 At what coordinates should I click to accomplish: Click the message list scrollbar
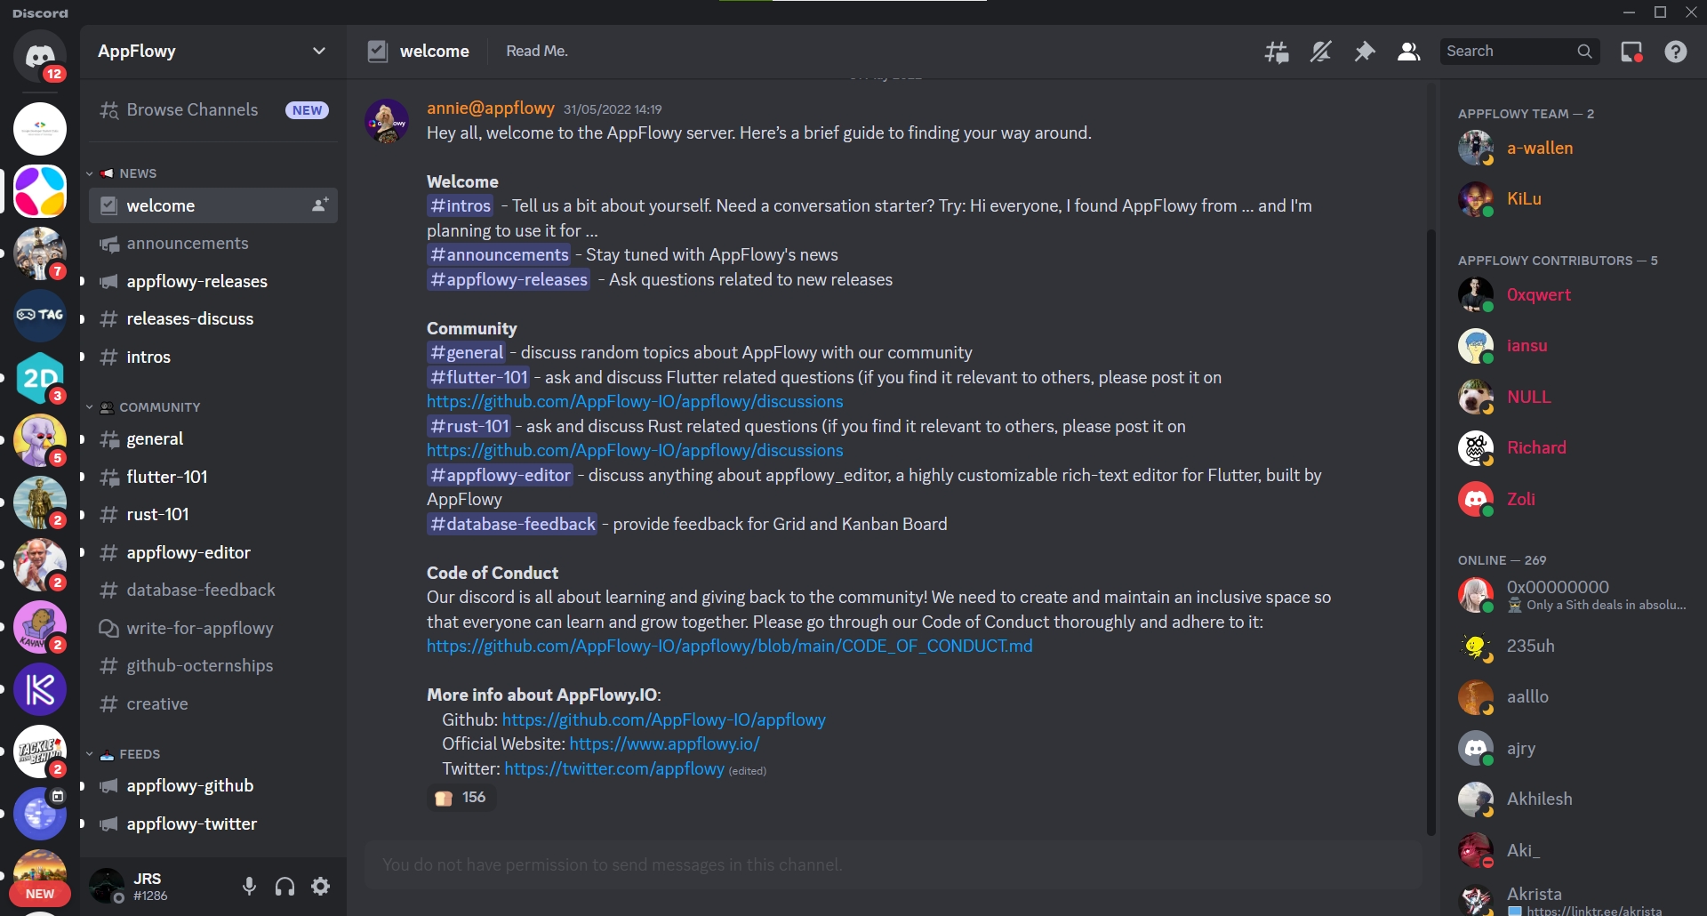point(1431,534)
